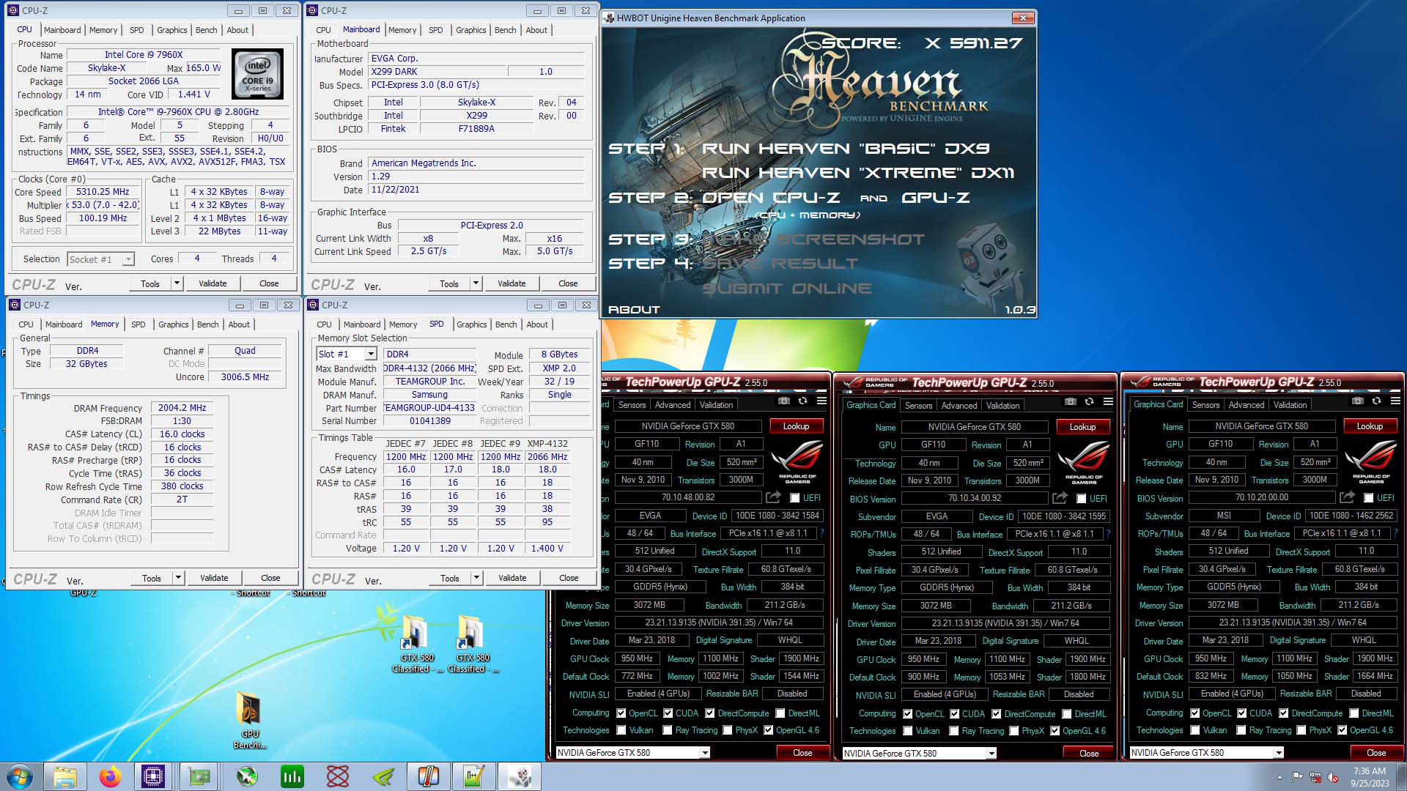Open the GPU selector dropdown in the leftmost GPU-Z window

[x=705, y=752]
